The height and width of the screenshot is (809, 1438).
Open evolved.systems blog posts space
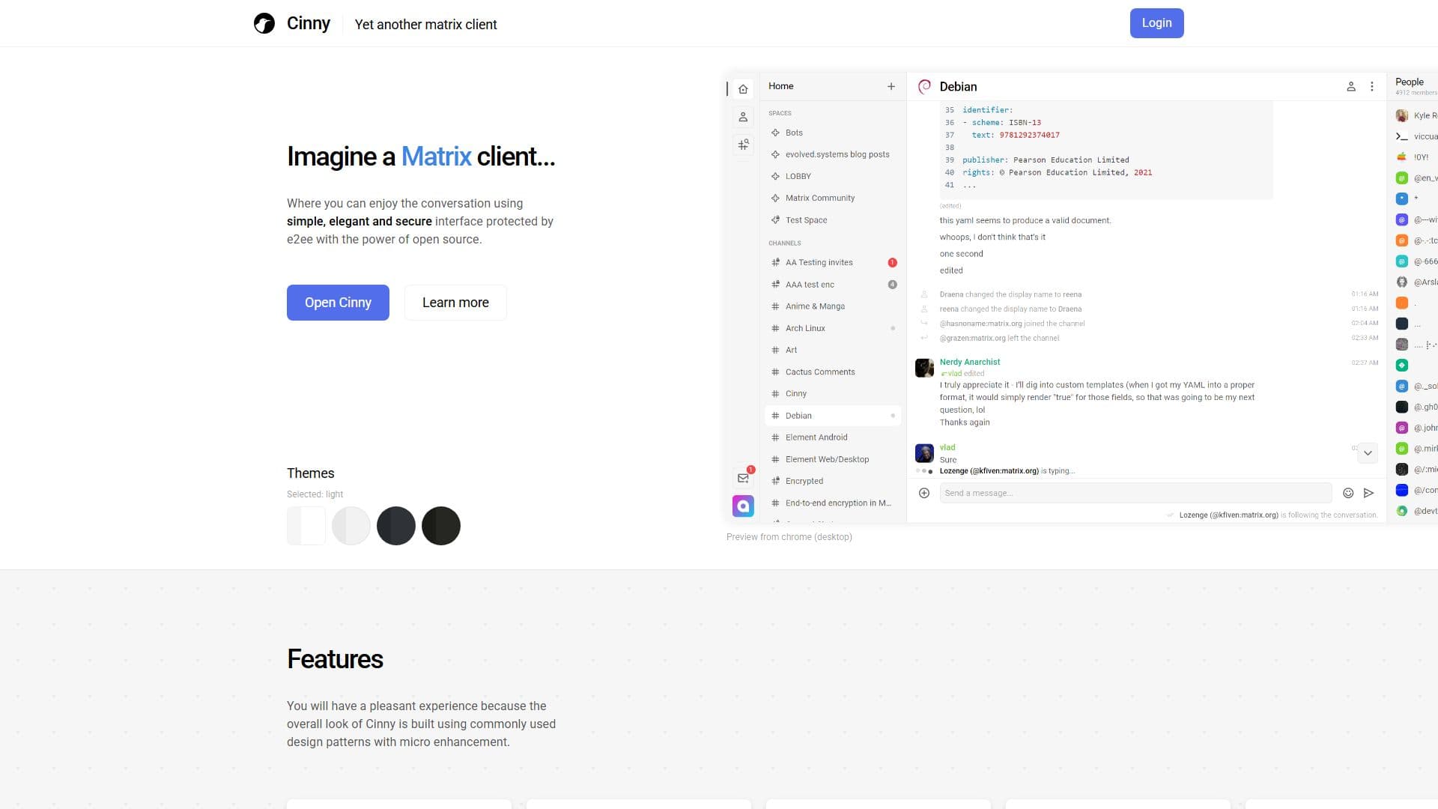pos(833,154)
